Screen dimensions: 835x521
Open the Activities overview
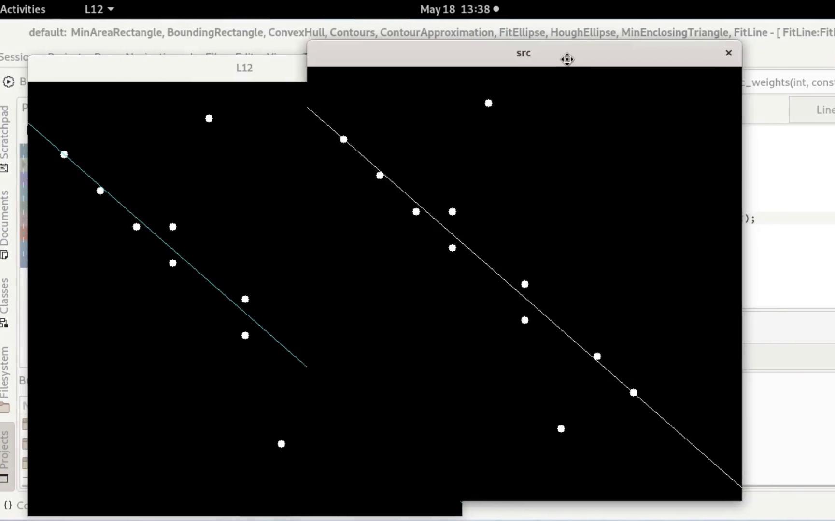(x=23, y=9)
